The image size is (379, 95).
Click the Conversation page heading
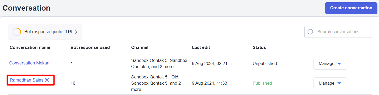[x=26, y=8]
